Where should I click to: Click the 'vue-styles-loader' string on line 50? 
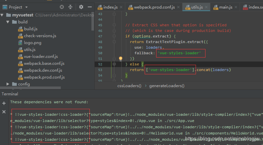(x=179, y=53)
